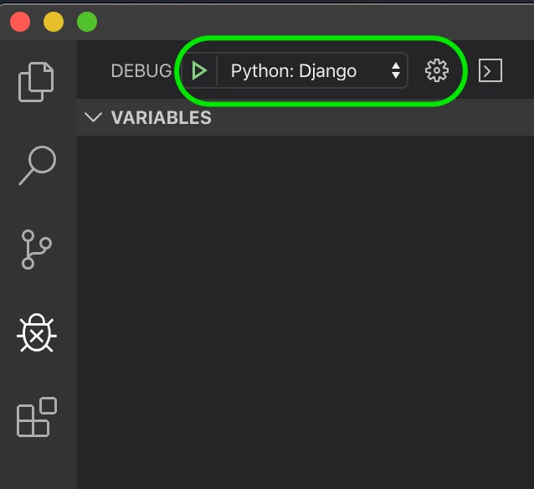
Task: Open the Python: Django configuration dropdown
Action: click(312, 71)
